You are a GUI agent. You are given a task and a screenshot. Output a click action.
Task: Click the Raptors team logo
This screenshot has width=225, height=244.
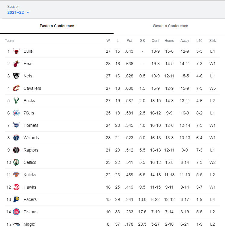point(16,150)
